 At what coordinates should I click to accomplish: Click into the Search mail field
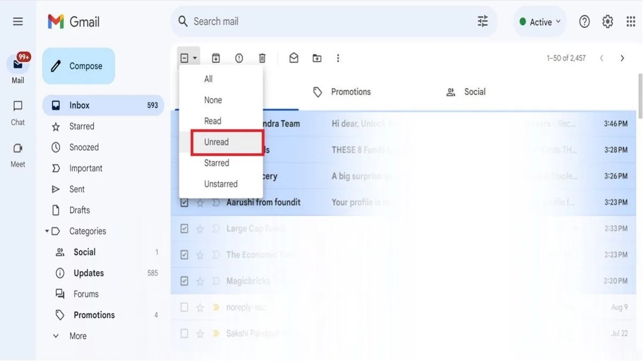[332, 21]
